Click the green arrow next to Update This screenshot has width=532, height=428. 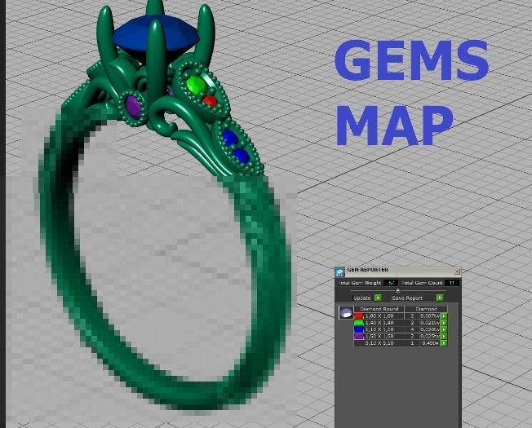tap(378, 298)
